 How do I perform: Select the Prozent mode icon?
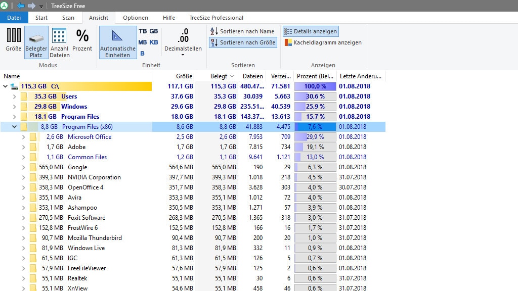coord(82,36)
